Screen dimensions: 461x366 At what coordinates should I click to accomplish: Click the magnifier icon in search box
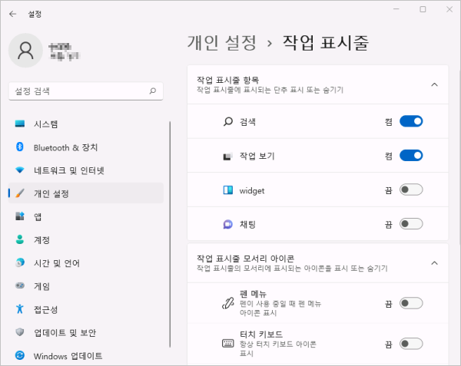tap(153, 91)
